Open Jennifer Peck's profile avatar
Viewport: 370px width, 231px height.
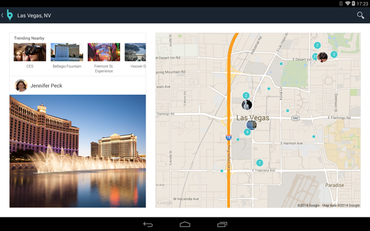21,86
